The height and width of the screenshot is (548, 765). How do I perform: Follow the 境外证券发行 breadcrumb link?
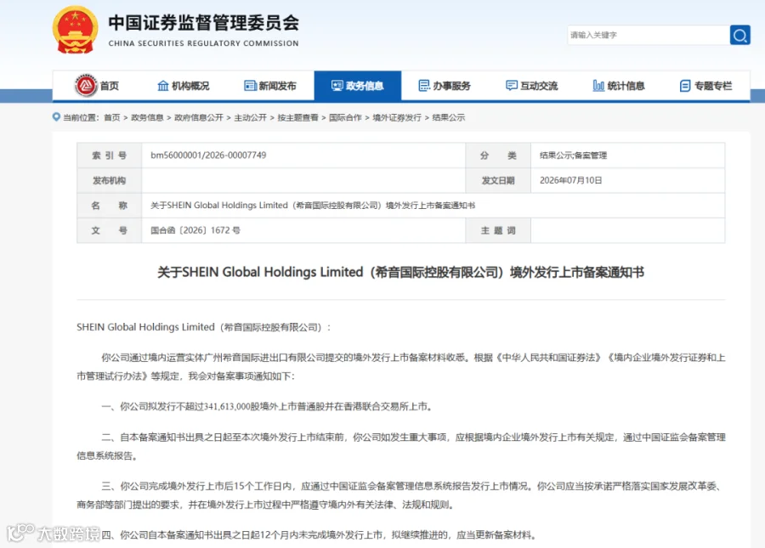tap(397, 117)
